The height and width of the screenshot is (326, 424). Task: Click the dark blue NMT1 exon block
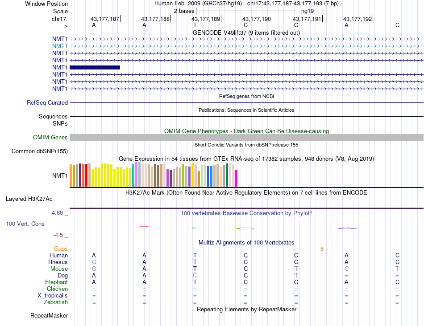95,67
